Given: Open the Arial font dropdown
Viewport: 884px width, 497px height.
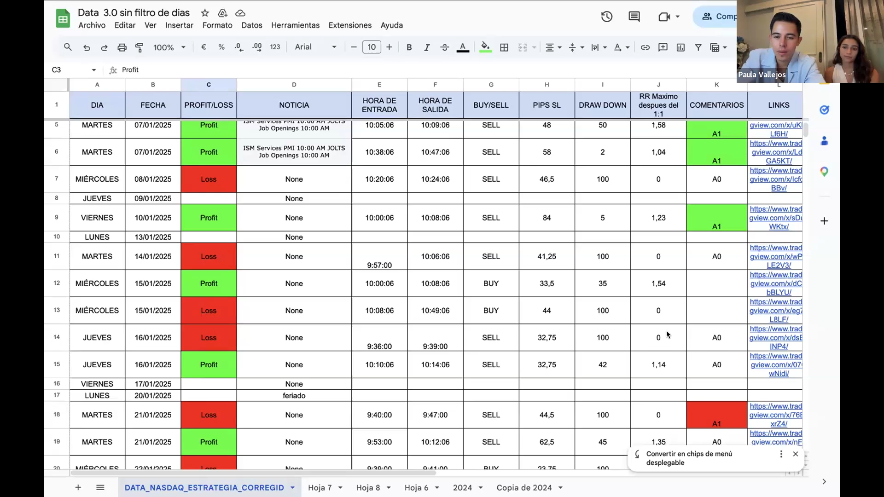Looking at the screenshot, I should [316, 47].
